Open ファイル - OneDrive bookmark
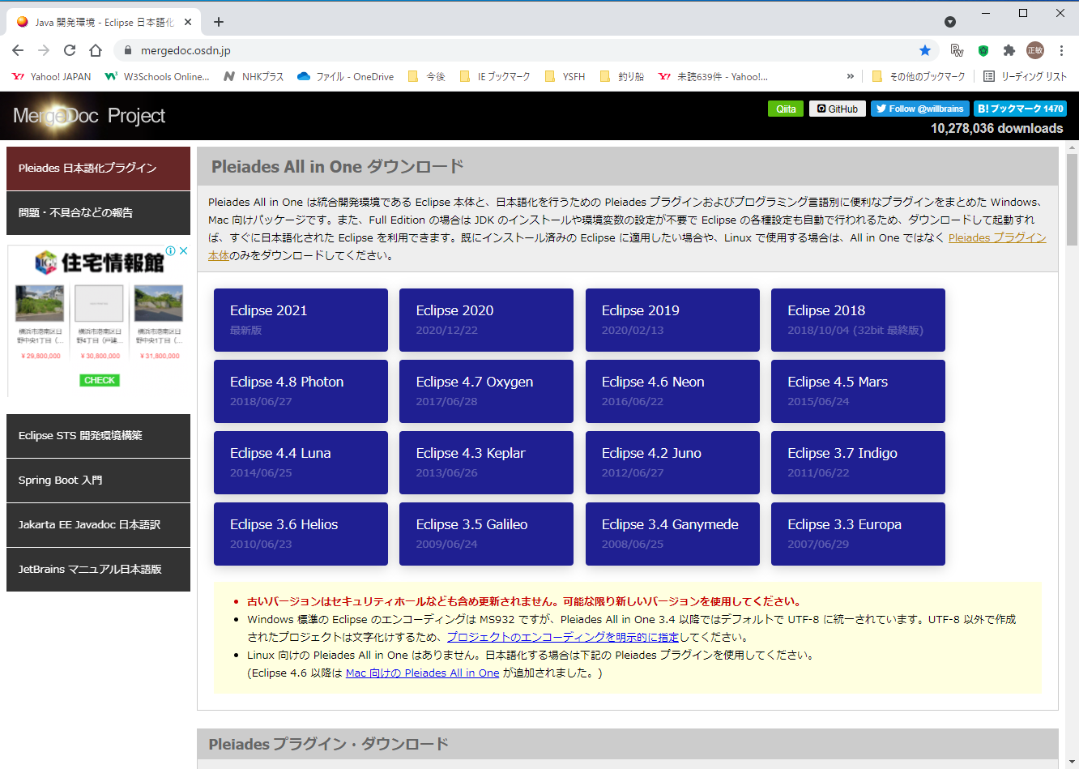 pos(345,76)
